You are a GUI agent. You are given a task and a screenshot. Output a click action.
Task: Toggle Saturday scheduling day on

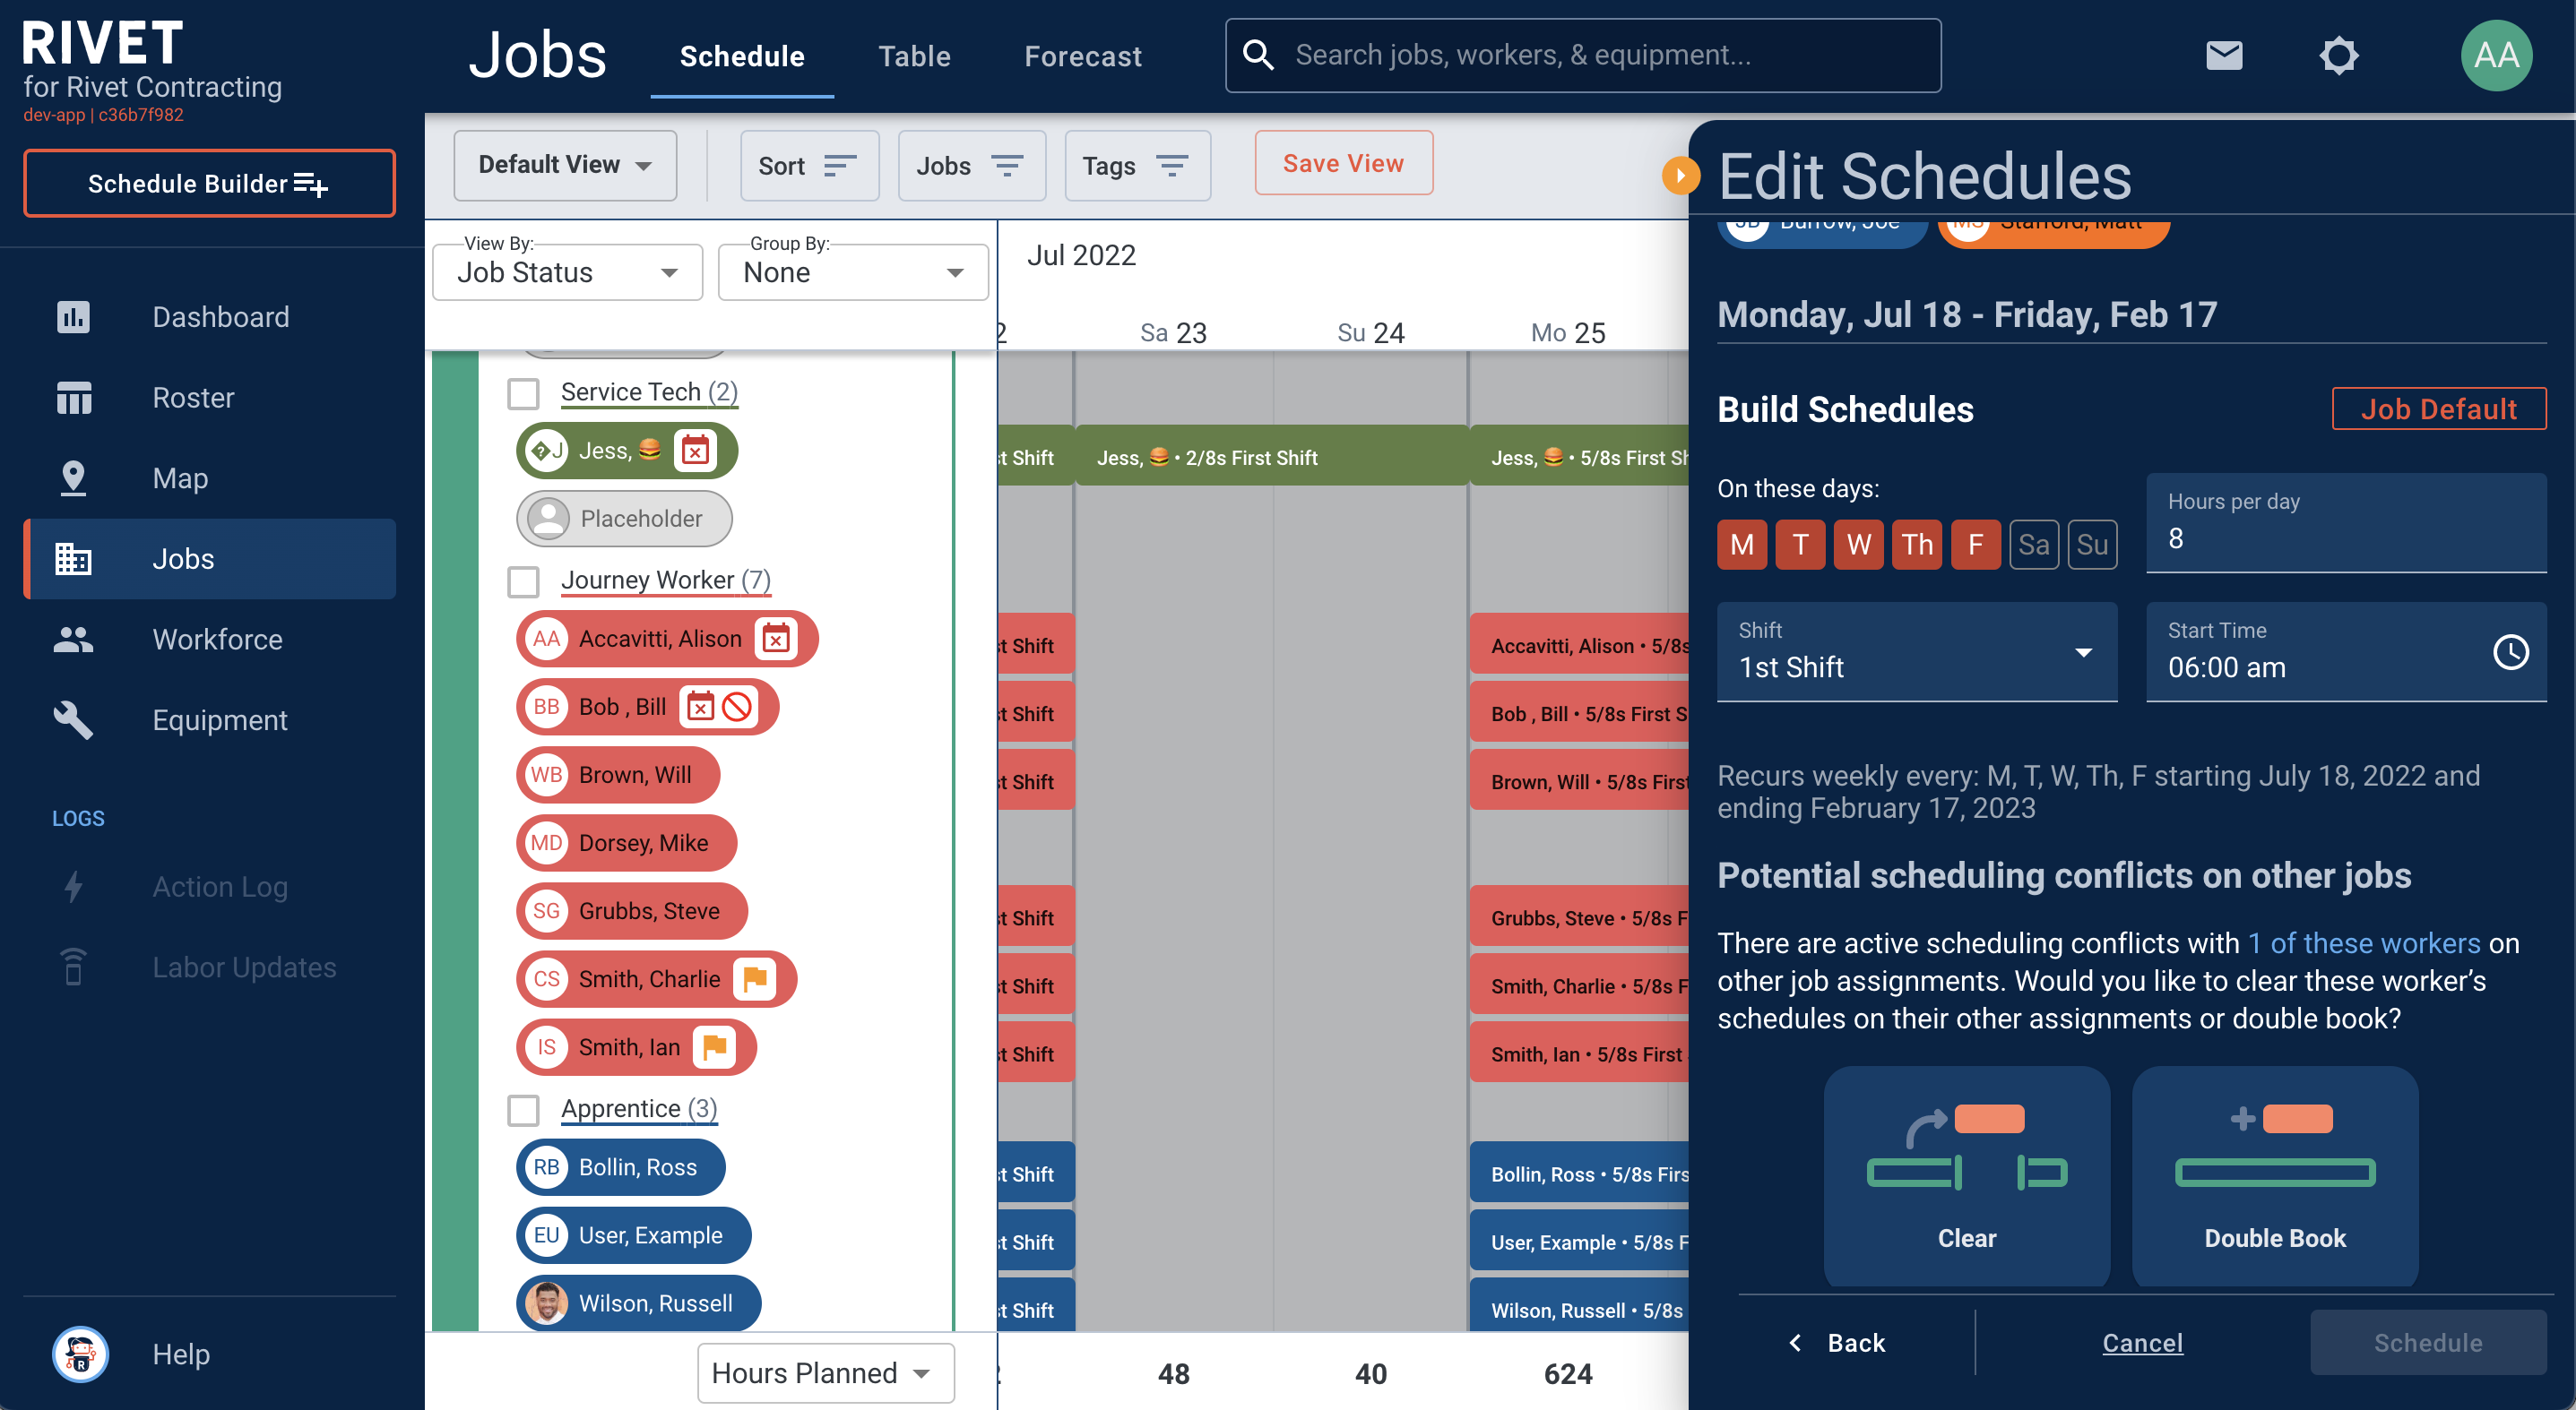point(2032,542)
